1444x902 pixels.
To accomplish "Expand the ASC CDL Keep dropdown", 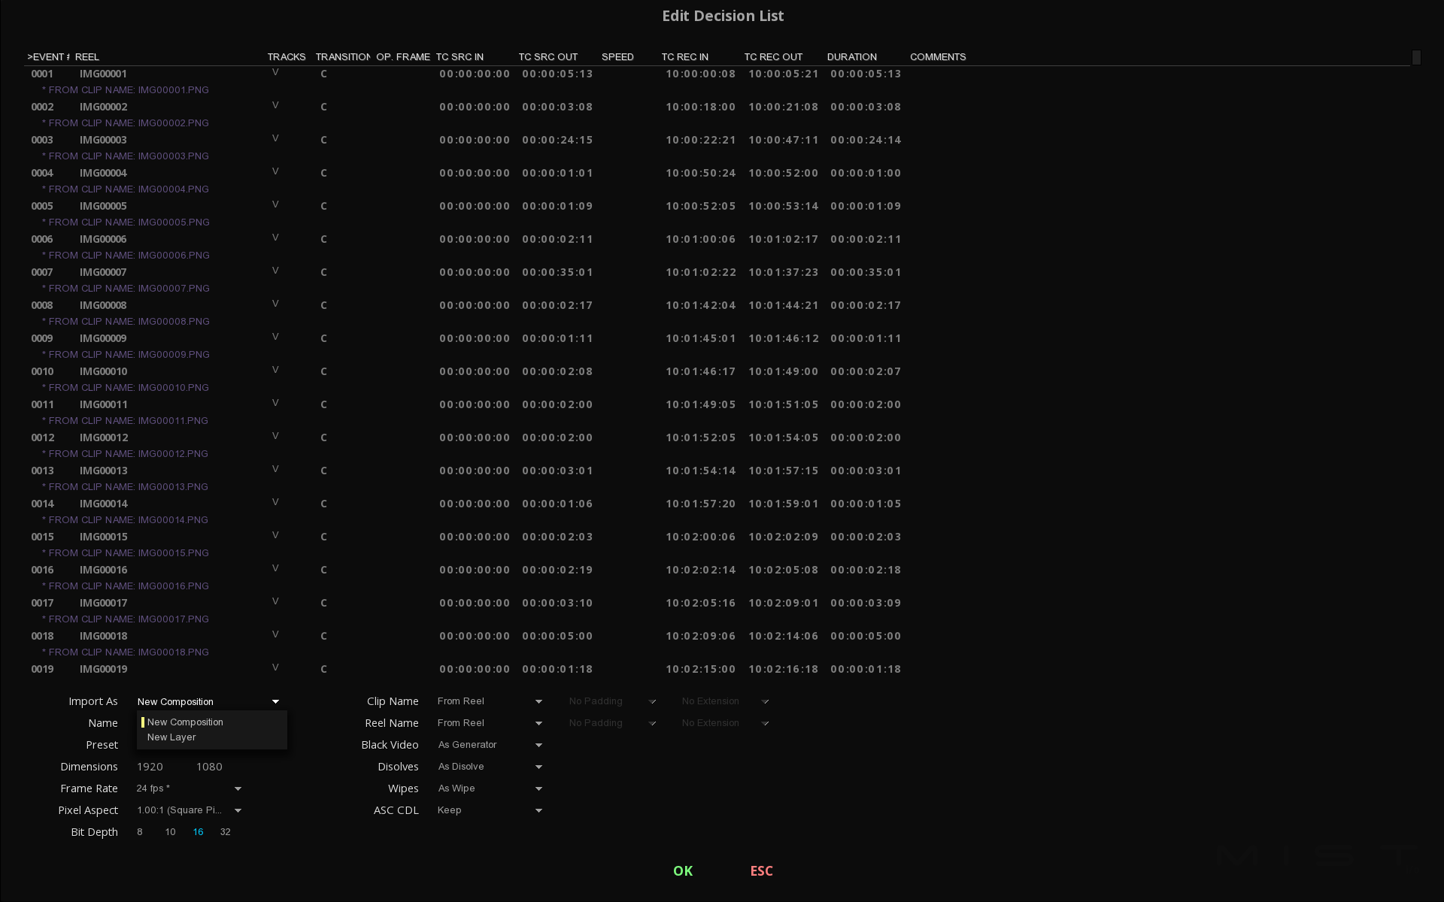I will [x=538, y=810].
